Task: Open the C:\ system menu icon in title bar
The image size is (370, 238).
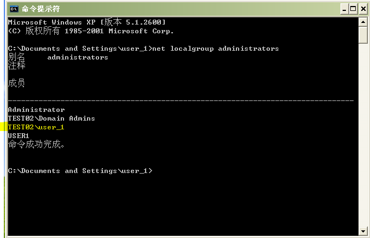Action: pyautogui.click(x=14, y=9)
